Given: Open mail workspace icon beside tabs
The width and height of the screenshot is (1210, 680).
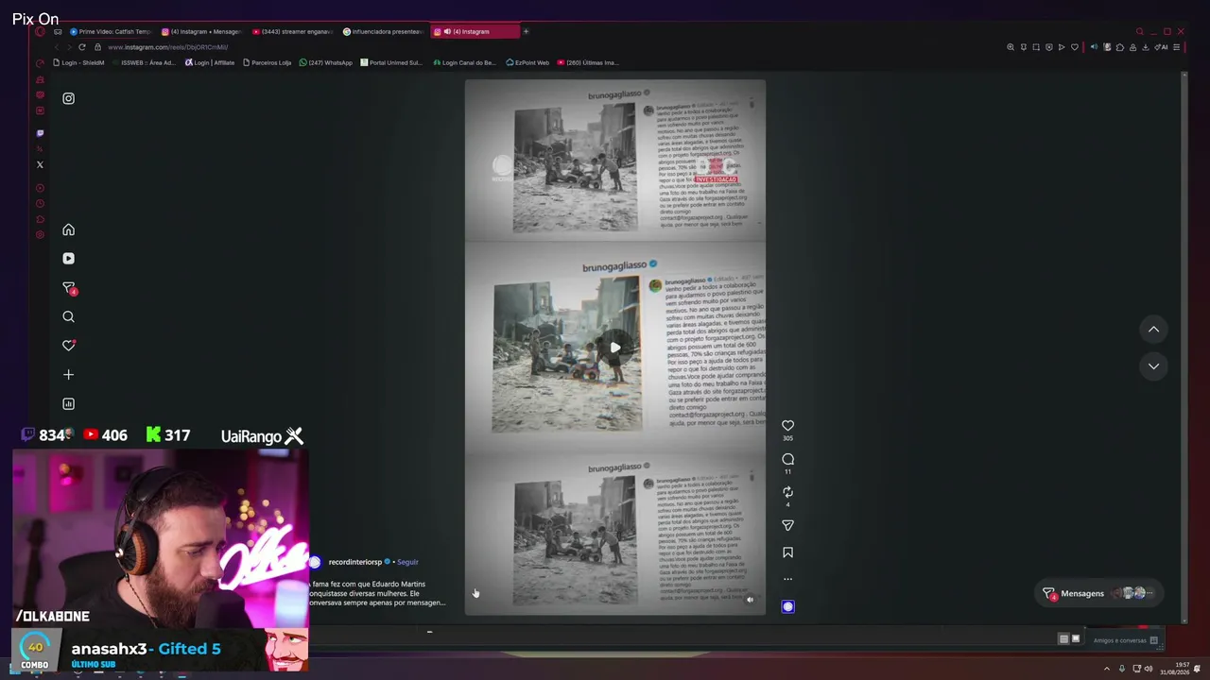Looking at the screenshot, I should click(x=58, y=31).
